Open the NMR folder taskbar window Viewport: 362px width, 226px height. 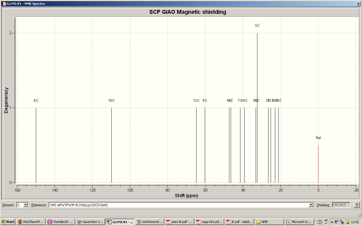pyautogui.click(x=270, y=222)
